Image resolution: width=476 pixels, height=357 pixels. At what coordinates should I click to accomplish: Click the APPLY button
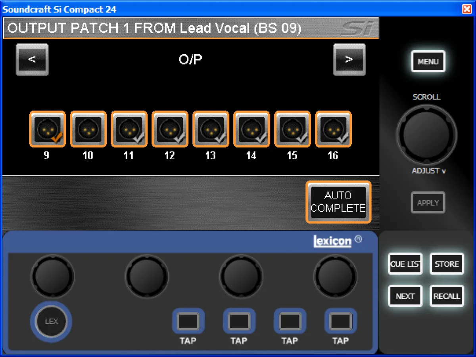(428, 203)
